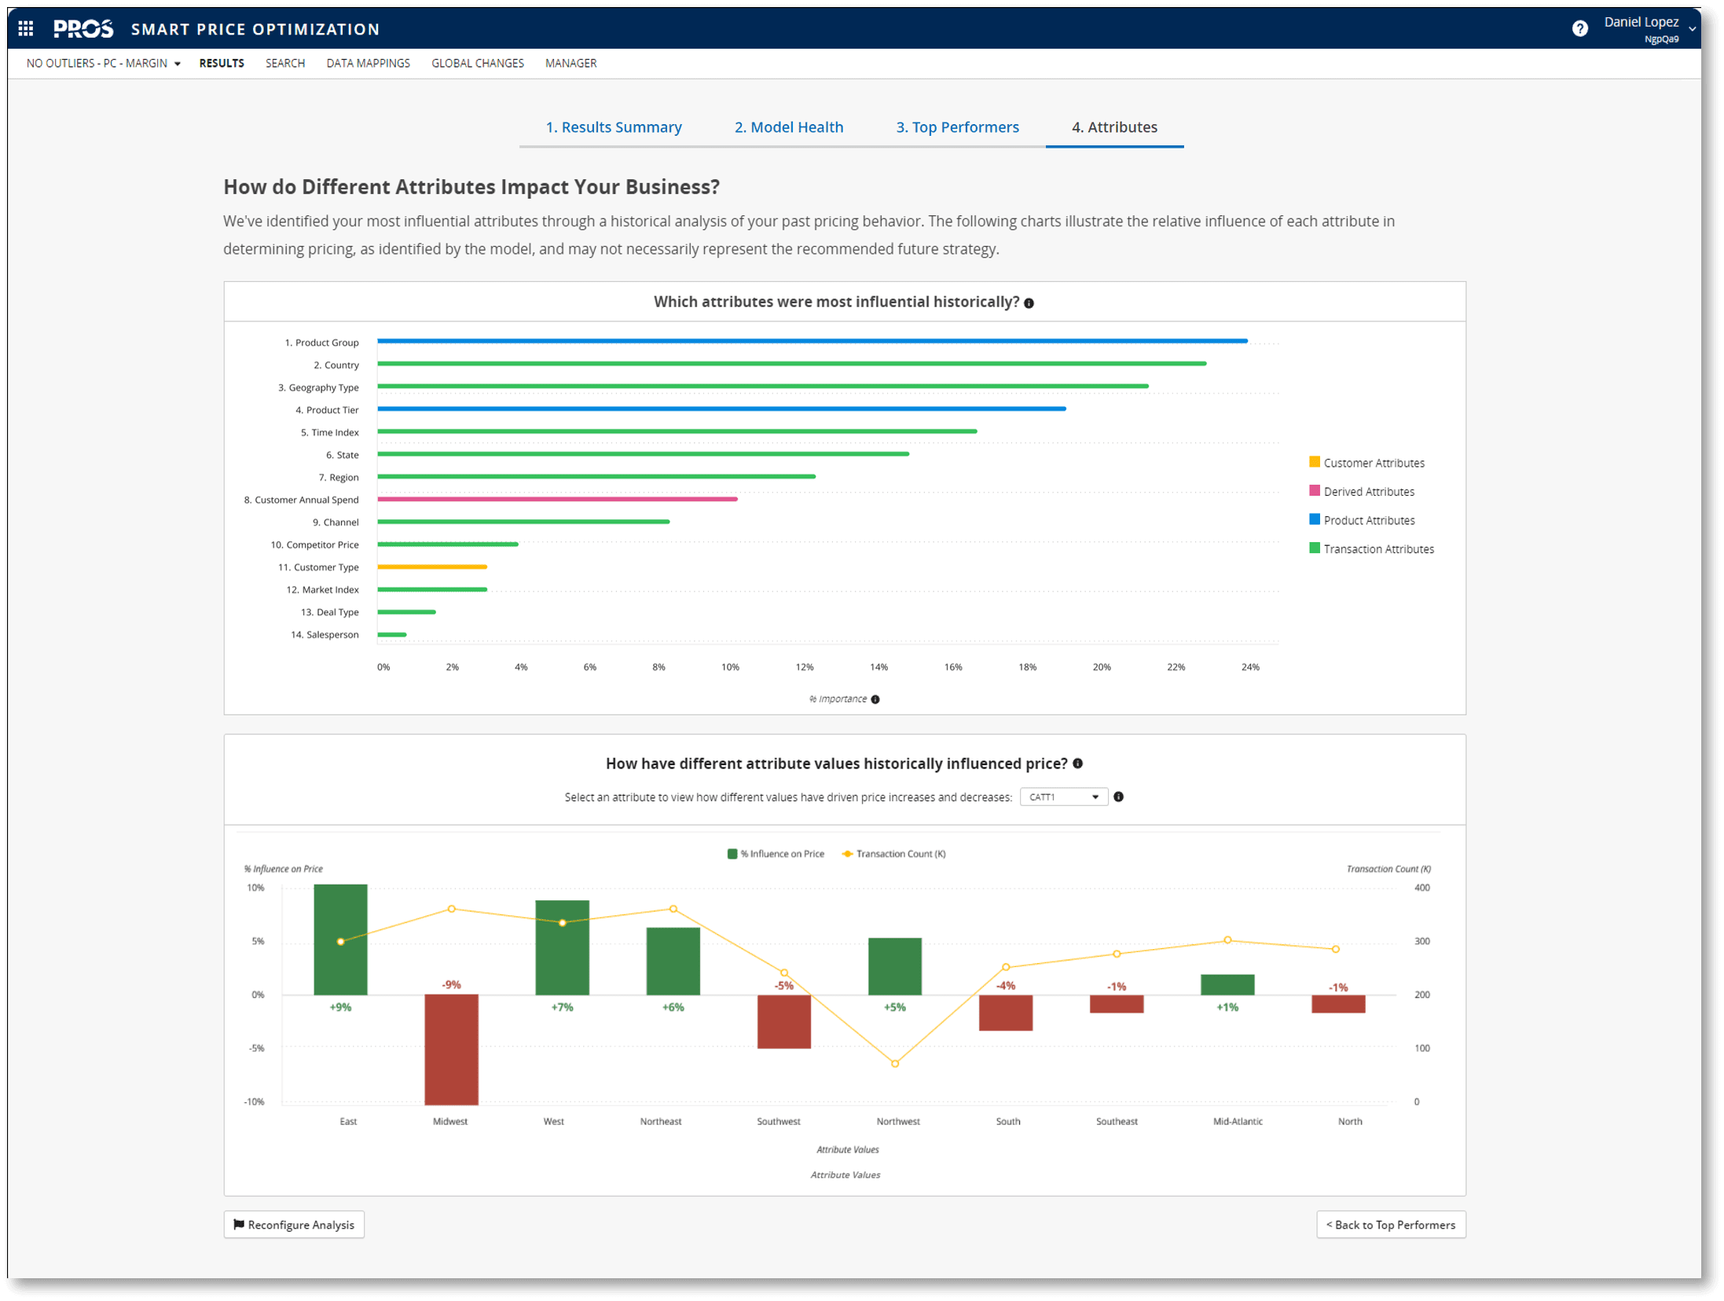The image size is (1724, 1301).
Task: Open the app launcher grid icon
Action: (25, 29)
